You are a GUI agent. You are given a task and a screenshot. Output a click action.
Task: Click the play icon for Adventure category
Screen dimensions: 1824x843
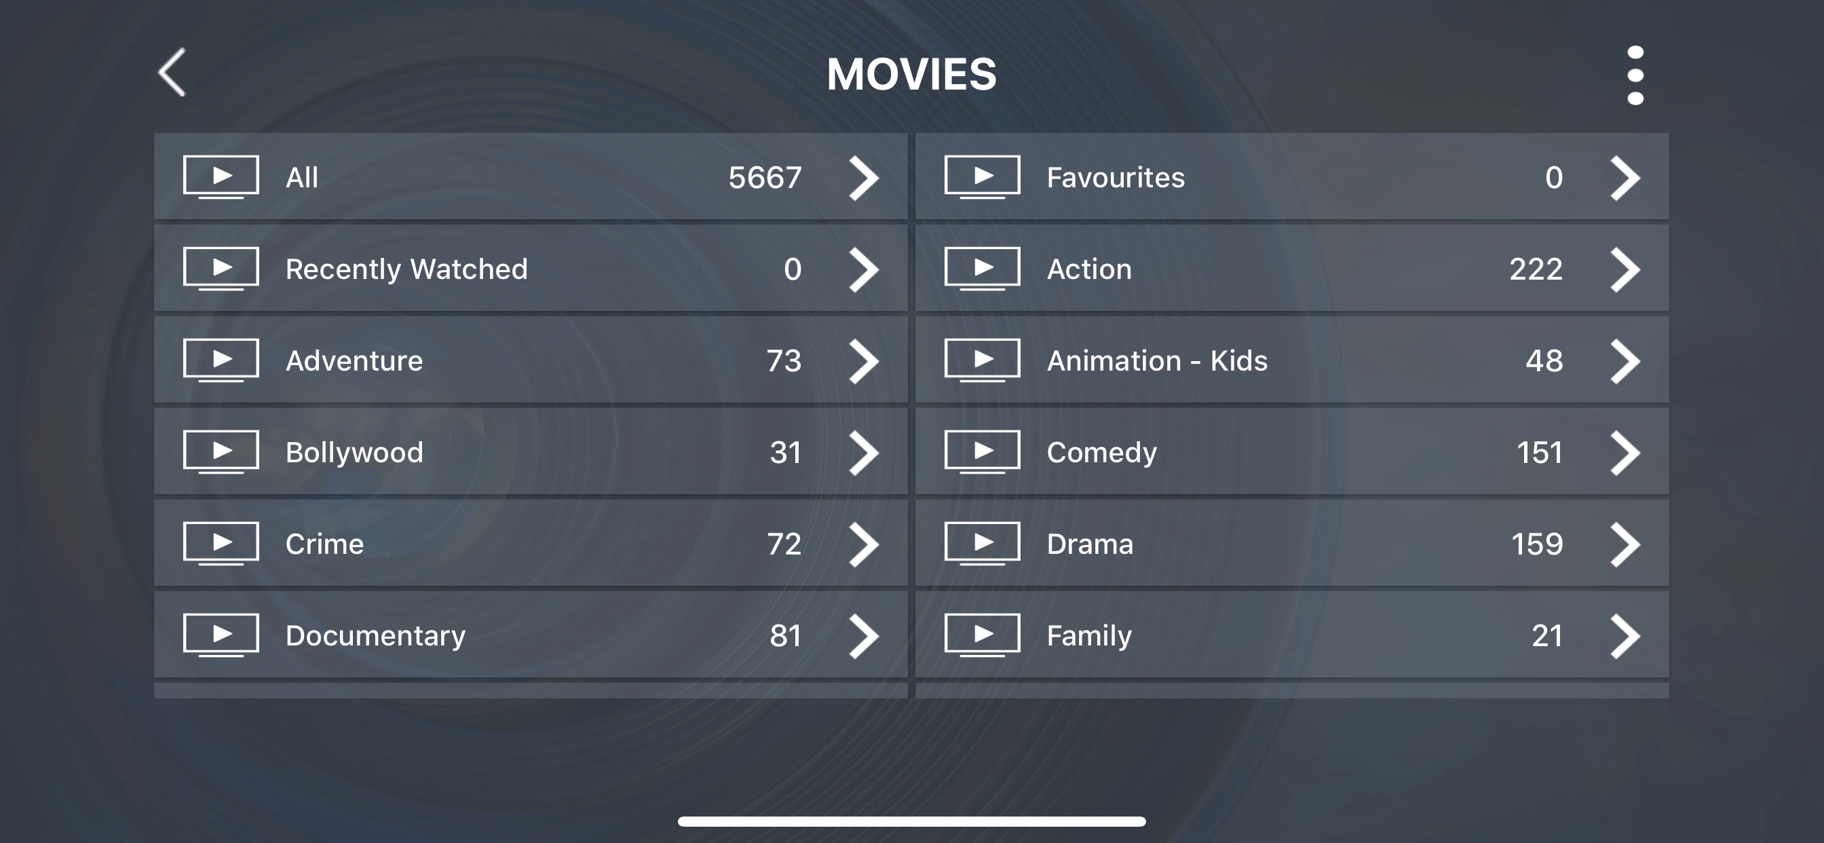coord(222,360)
